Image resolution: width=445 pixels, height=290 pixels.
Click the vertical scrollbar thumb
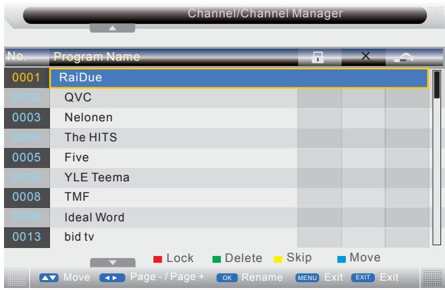[437, 85]
